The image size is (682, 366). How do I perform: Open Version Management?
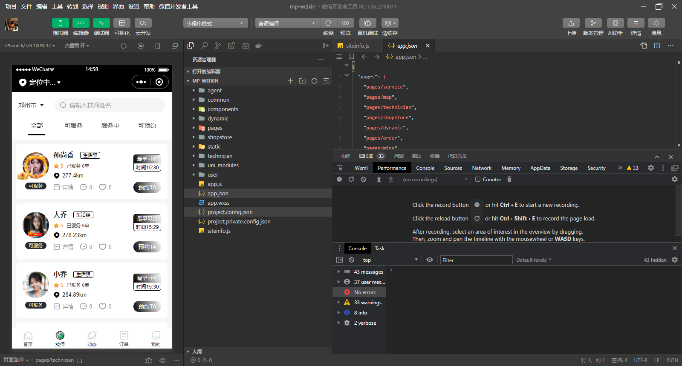[593, 23]
